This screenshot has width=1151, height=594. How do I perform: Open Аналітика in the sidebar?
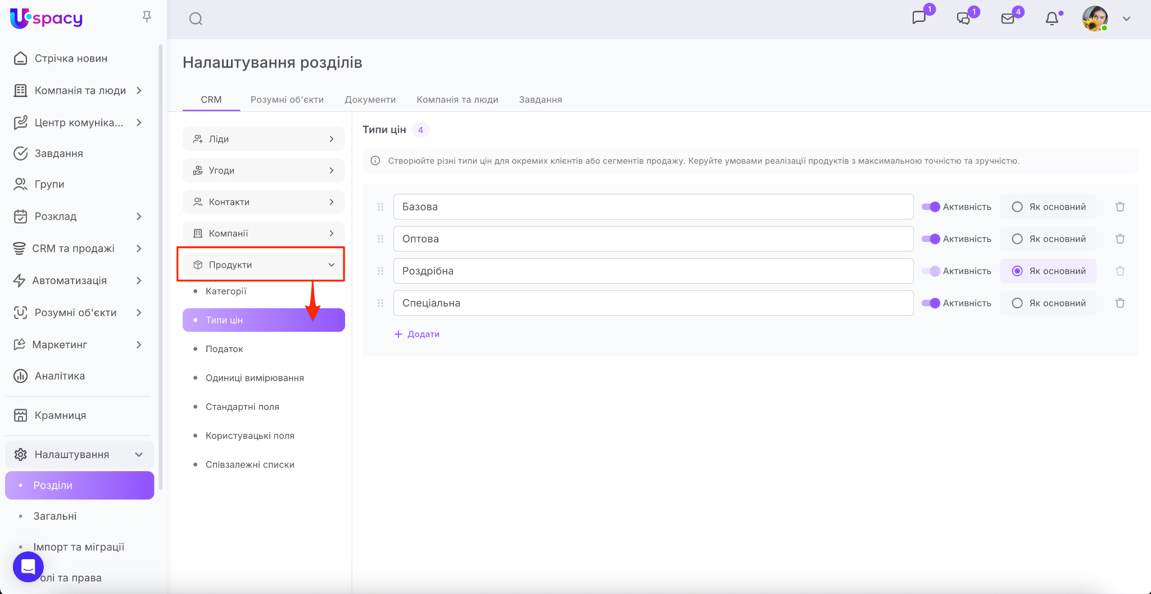click(x=60, y=376)
